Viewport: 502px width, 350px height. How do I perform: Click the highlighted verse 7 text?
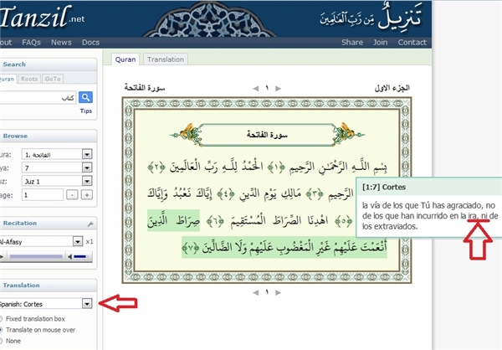pos(284,247)
